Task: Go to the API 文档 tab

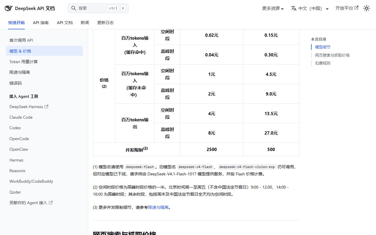Action: (x=65, y=23)
